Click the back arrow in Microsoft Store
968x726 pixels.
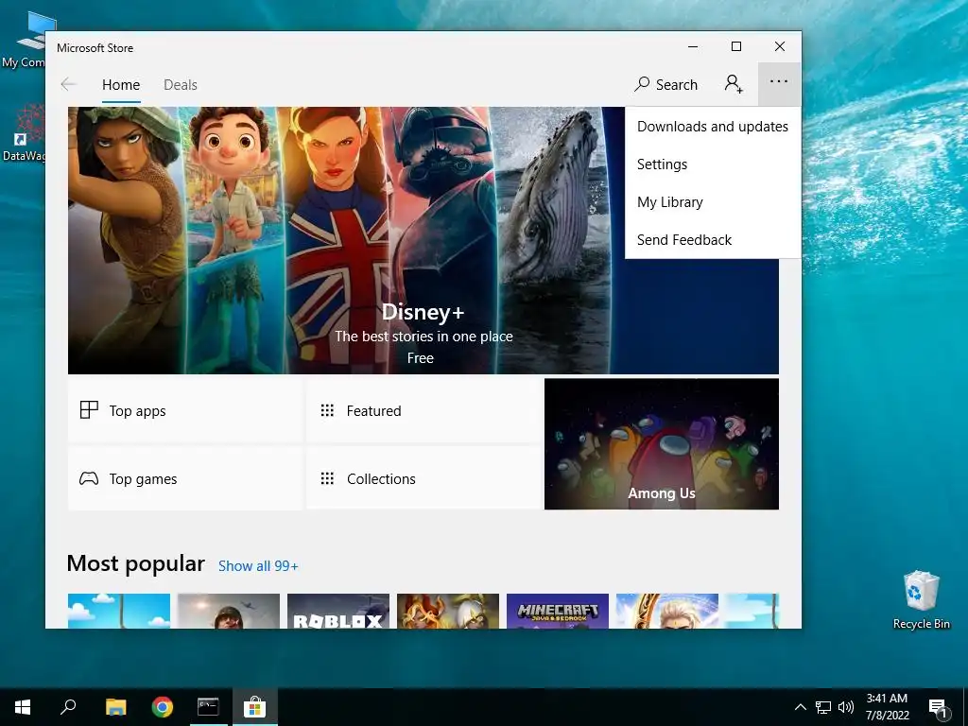pos(68,84)
